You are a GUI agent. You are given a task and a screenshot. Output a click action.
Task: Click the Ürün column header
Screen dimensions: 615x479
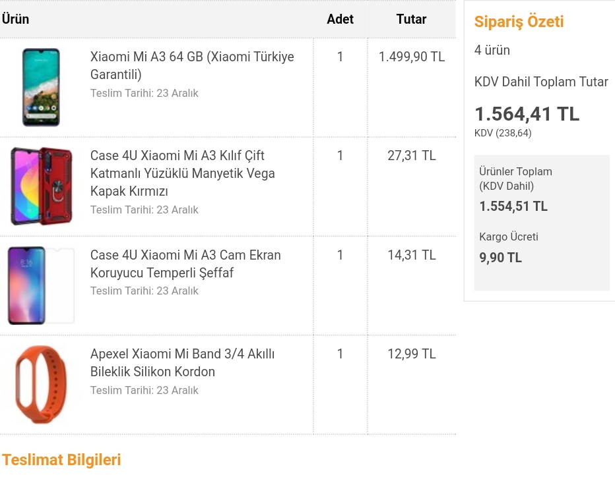[x=15, y=19]
